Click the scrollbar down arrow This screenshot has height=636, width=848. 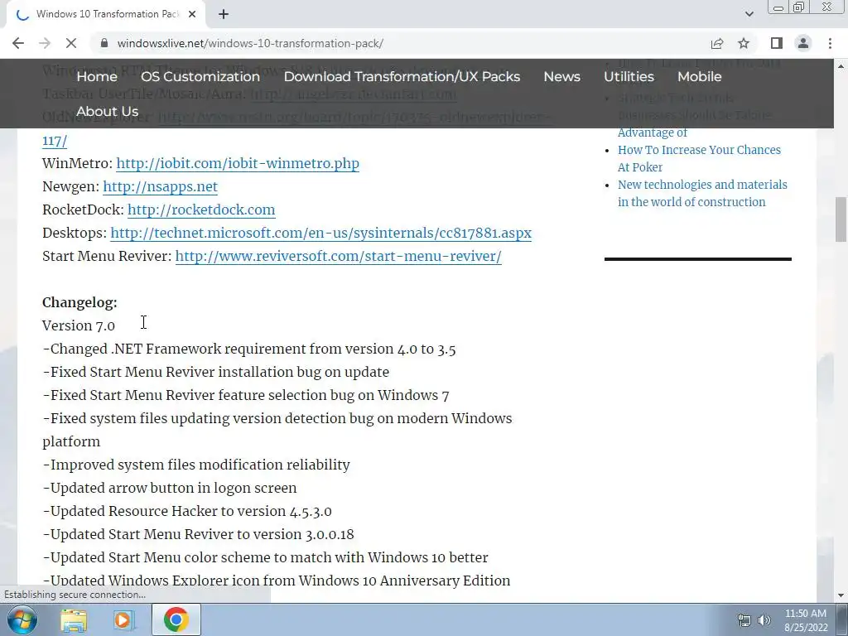(841, 595)
